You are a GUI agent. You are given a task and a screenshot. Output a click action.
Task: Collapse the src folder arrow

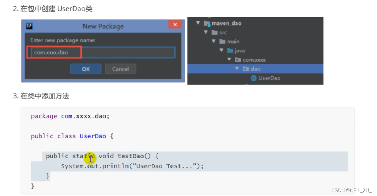[205, 32]
